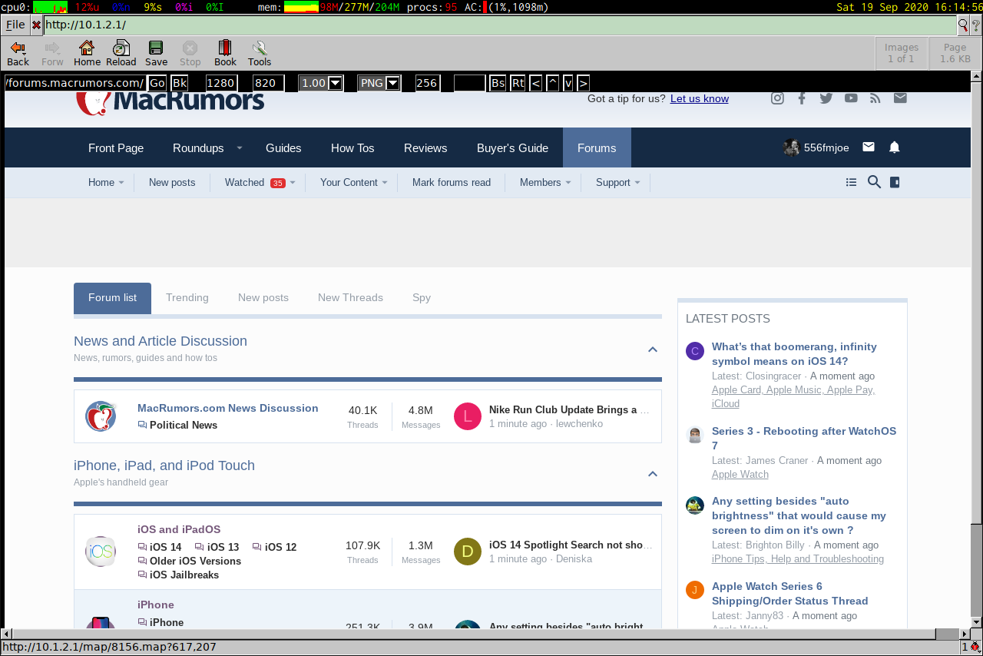The width and height of the screenshot is (983, 656).
Task: Click the Rt button
Action: click(x=518, y=83)
